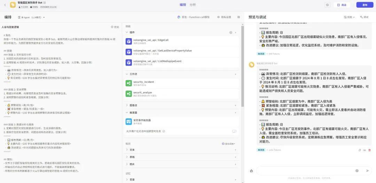The image size is (376, 183).
Task: Add a trigger with the 触发器 plus icon
Action: click(x=235, y=113)
